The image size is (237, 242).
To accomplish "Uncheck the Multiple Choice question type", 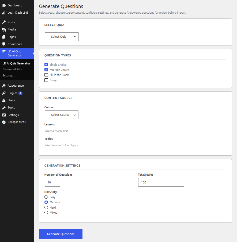I will [x=46, y=70].
